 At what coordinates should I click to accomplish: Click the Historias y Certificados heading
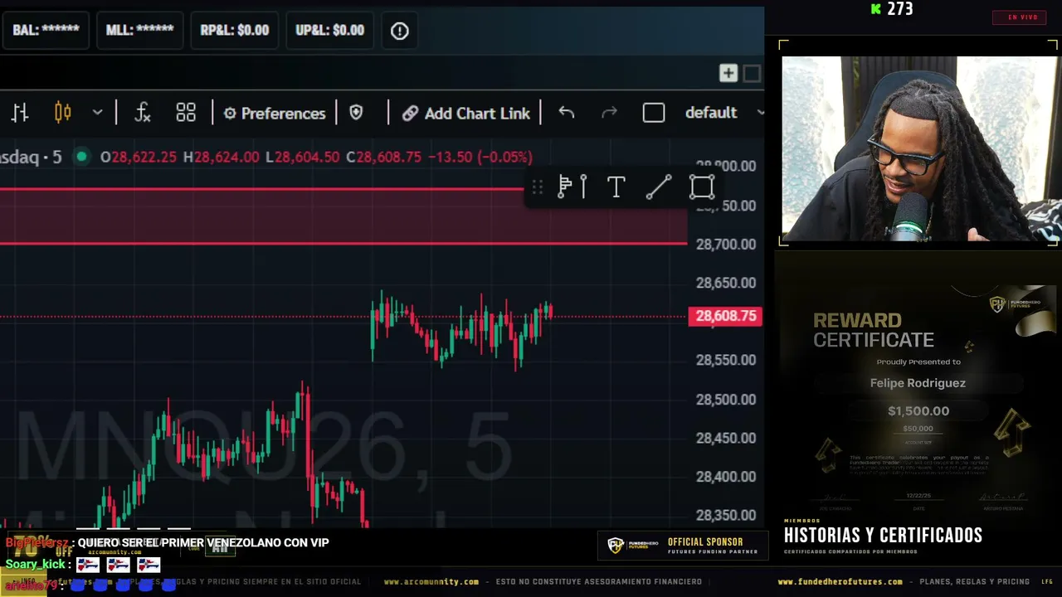[x=883, y=536]
